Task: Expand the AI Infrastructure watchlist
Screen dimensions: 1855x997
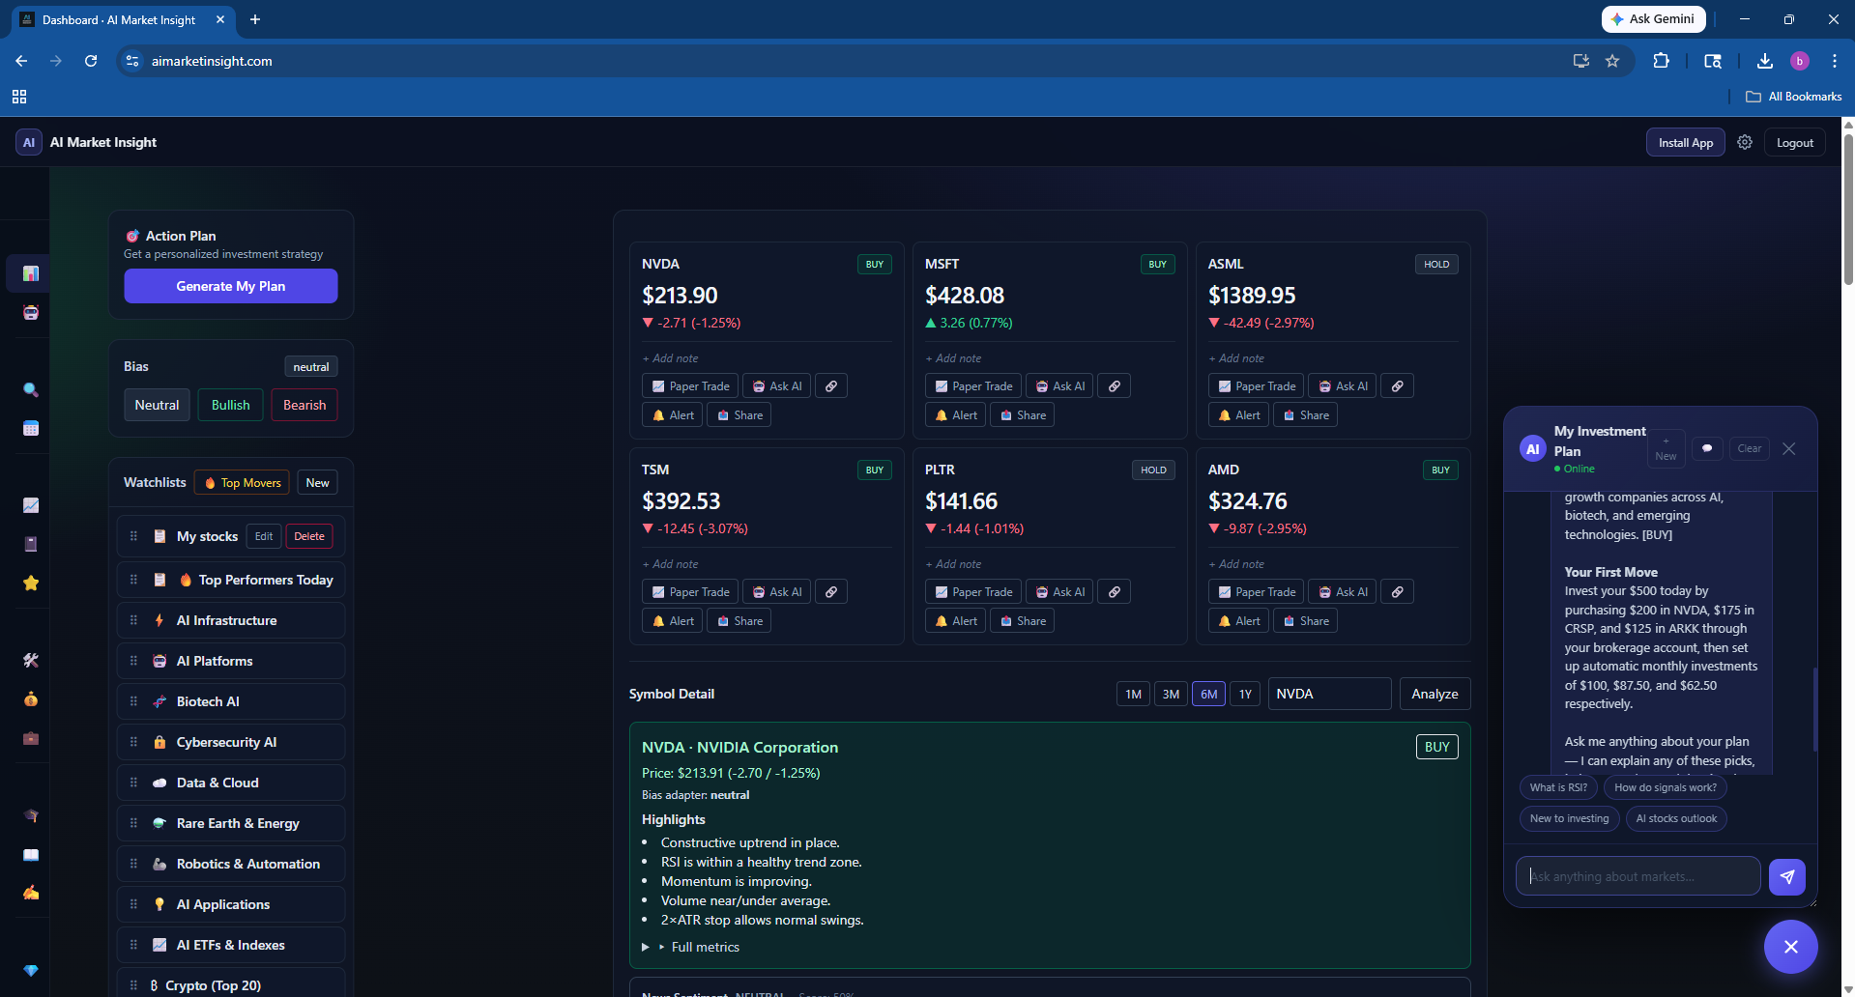Action: tap(231, 620)
